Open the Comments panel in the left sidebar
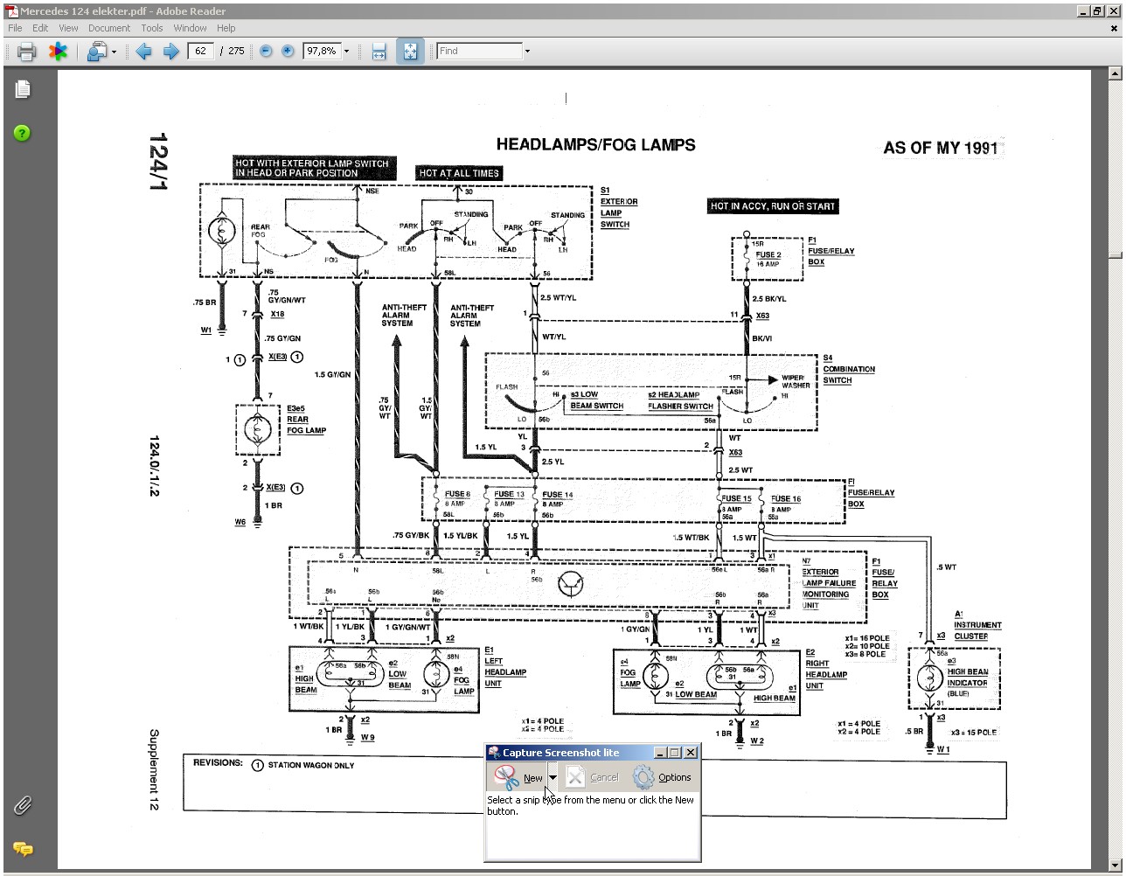This screenshot has width=1126, height=876. point(23,848)
